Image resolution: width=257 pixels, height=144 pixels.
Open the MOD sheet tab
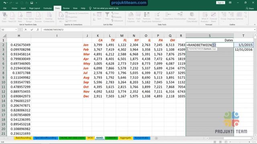pyautogui.click(x=90, y=138)
